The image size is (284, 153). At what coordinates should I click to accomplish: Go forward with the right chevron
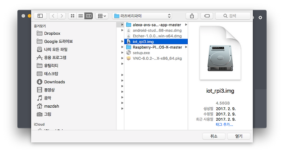click(62, 16)
